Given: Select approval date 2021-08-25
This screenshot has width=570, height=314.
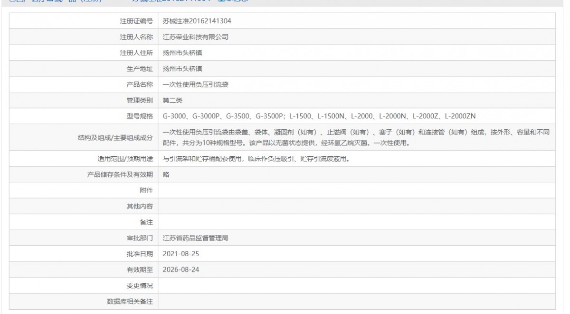Looking at the screenshot, I should click(180, 253).
